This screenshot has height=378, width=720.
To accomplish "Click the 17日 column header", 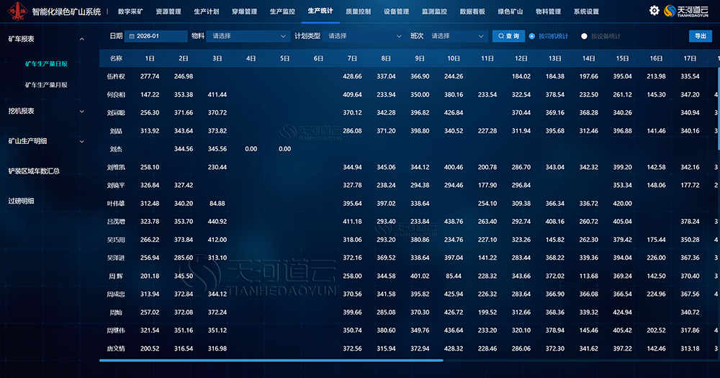I will pos(690,58).
